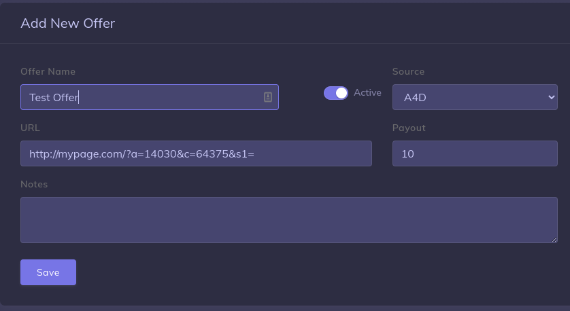Screen dimensions: 570x311
Task: Save the new offer
Action: pos(48,272)
